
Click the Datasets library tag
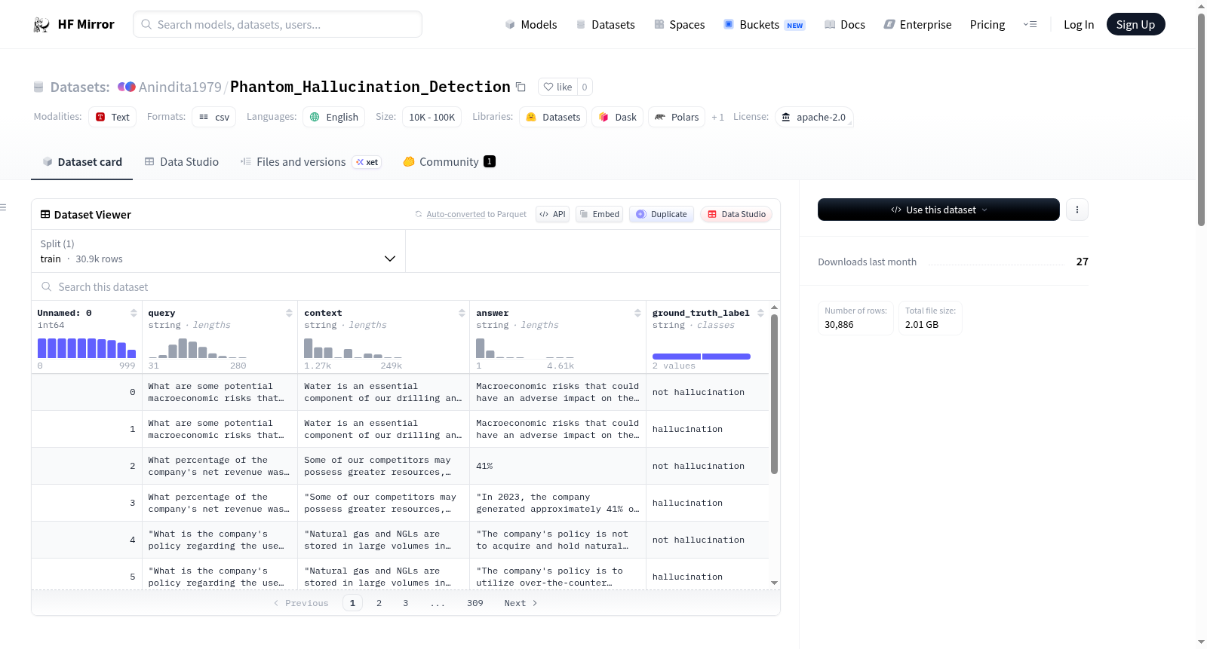[x=553, y=118]
